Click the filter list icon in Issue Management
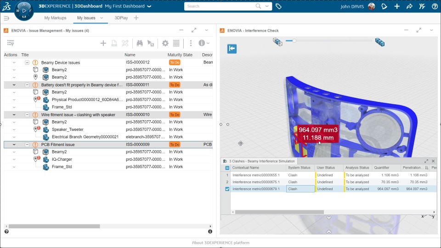The width and height of the screenshot is (441, 248). click(11, 43)
